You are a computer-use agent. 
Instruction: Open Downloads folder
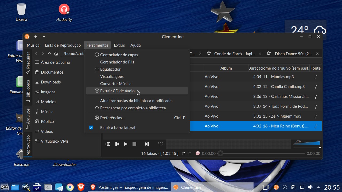pos(48,82)
